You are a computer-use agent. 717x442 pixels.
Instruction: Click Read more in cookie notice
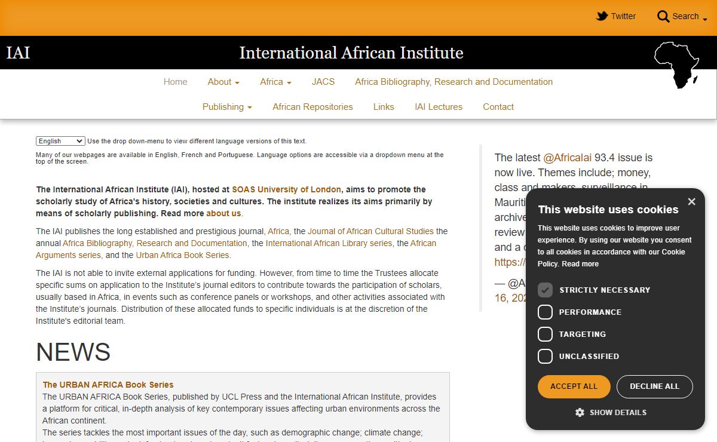580,264
